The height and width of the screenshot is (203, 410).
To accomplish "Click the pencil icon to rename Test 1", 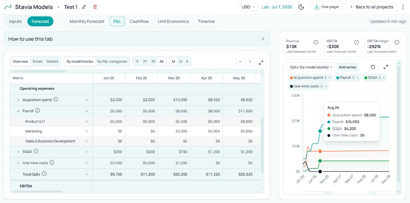I will click(84, 7).
